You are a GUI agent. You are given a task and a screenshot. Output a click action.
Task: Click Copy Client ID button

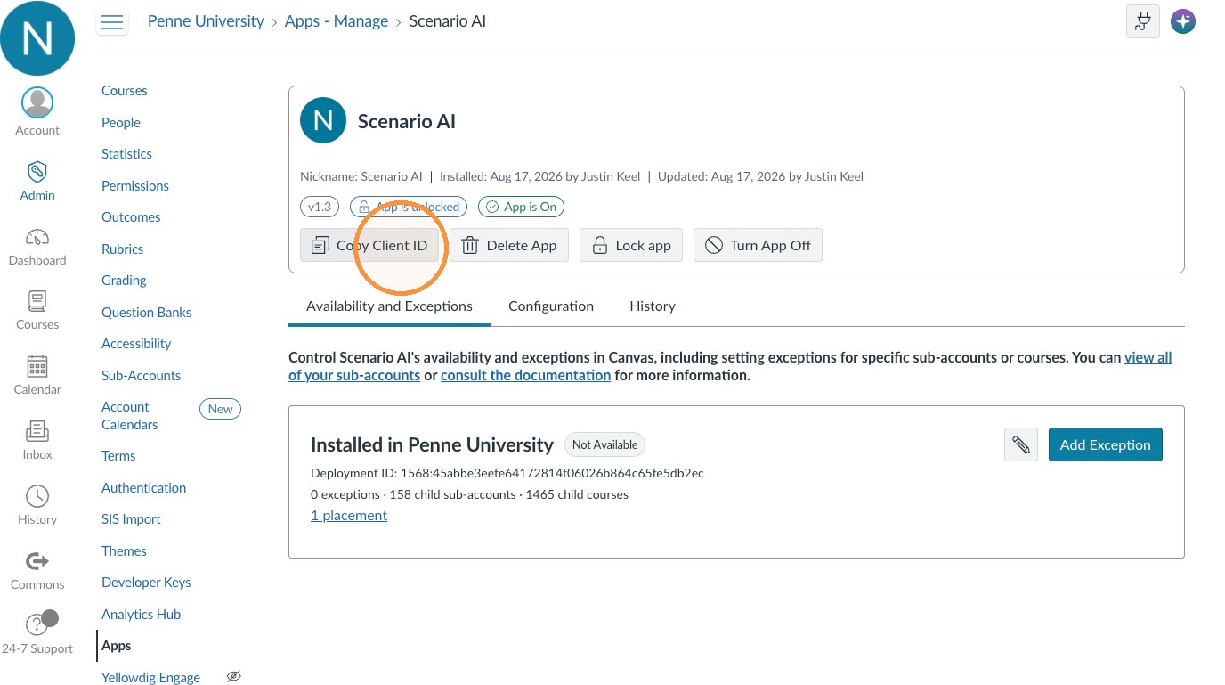tap(369, 245)
